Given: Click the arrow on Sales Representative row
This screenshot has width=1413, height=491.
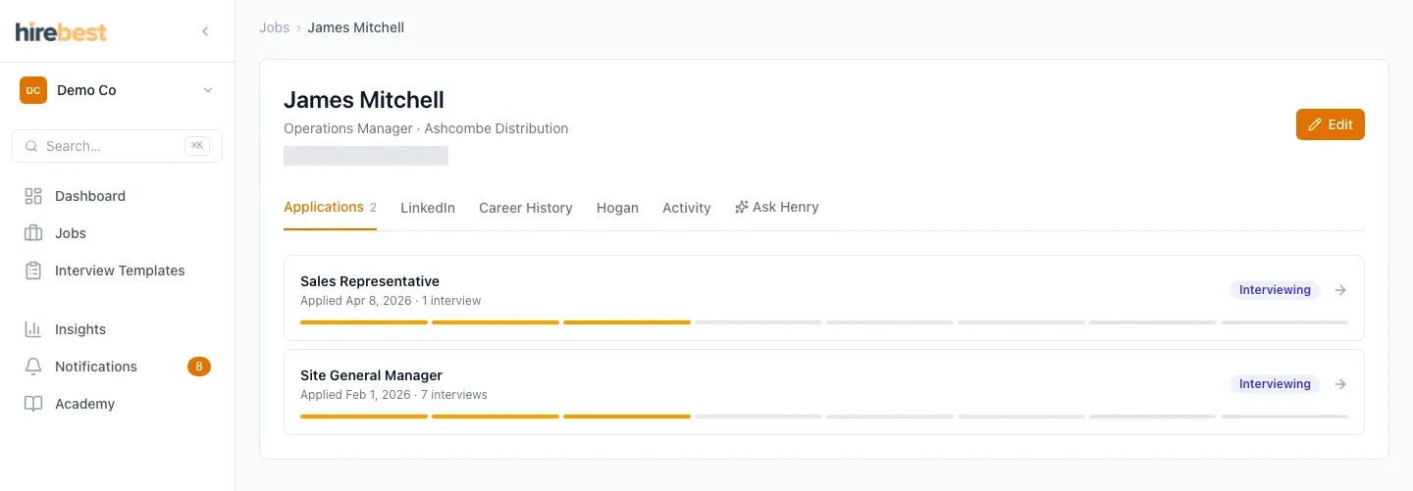Looking at the screenshot, I should [x=1341, y=290].
